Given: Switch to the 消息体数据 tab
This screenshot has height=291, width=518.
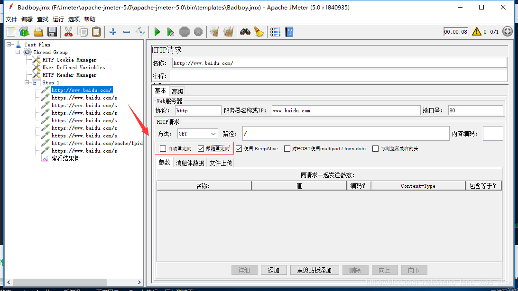Looking at the screenshot, I should (190, 163).
